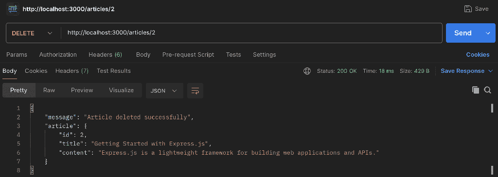Screen dimensions: 498x177
Task: Open the response Cookies tab
Action: tap(36, 71)
